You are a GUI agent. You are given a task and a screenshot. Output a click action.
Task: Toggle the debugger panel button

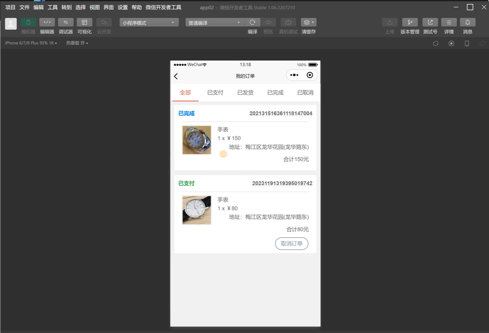(x=66, y=23)
